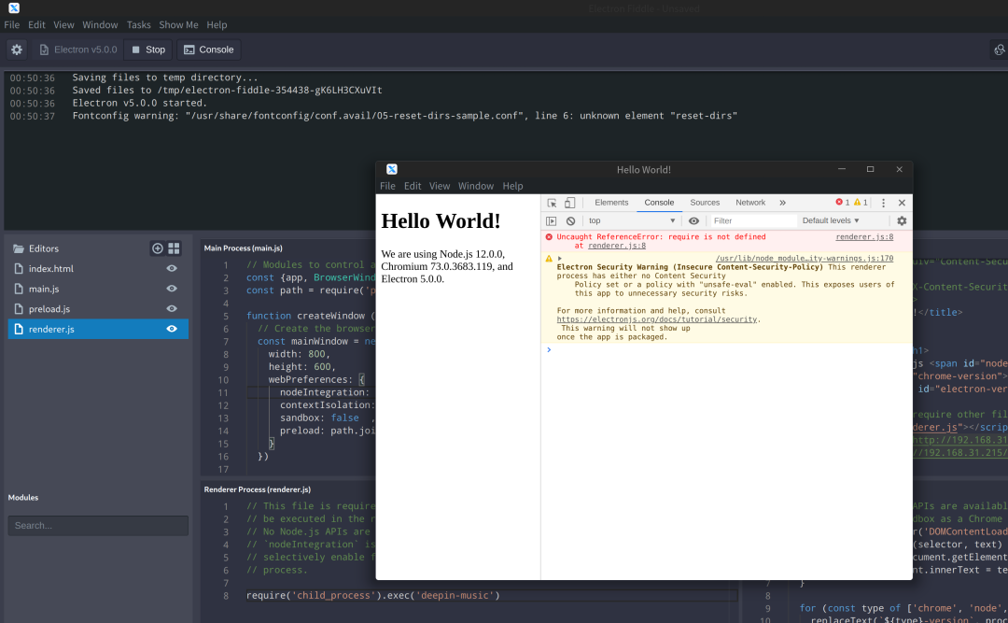1008x623 pixels.
Task: Open the Window menu in Electron Fiddle
Action: pyautogui.click(x=100, y=24)
